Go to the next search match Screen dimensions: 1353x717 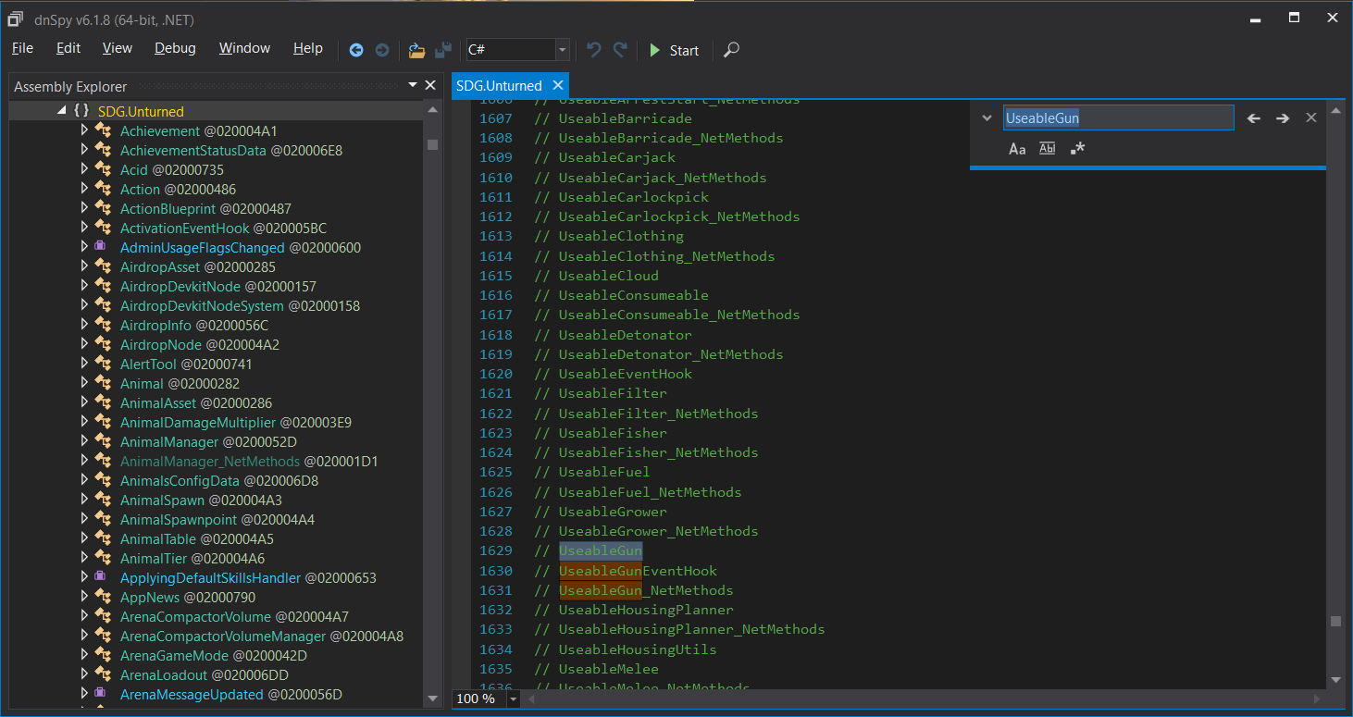click(x=1283, y=118)
